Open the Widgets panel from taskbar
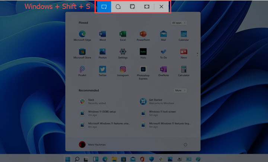268x162 pixels. (x=96, y=159)
